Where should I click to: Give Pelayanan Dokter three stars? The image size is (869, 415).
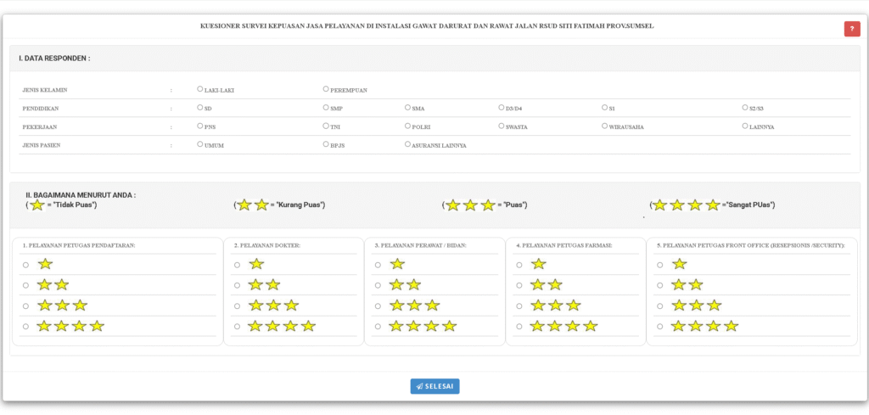(x=238, y=306)
